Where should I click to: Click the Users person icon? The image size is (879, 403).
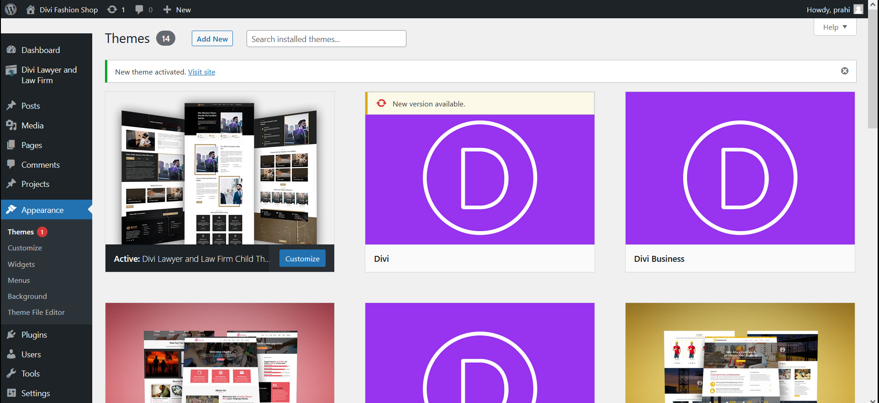click(x=11, y=354)
